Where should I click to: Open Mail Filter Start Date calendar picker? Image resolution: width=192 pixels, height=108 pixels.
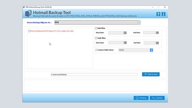(125, 33)
